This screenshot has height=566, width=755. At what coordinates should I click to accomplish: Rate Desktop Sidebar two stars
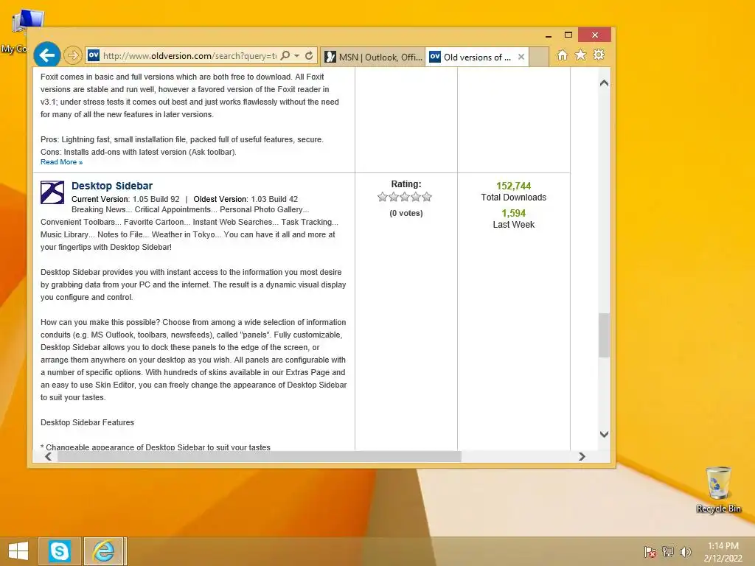click(394, 197)
